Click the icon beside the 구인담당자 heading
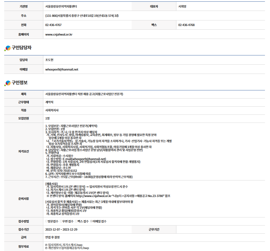The image size is (270, 251). 8,48
